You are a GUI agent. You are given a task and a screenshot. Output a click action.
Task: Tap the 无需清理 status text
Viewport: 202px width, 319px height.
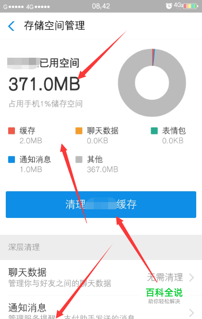165,277
